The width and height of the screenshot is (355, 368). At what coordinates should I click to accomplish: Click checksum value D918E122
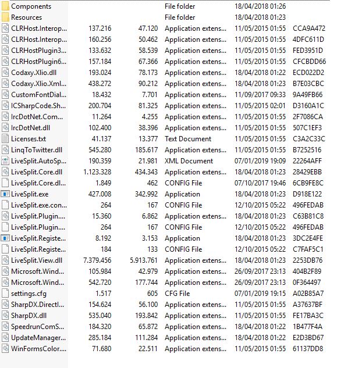click(x=307, y=194)
